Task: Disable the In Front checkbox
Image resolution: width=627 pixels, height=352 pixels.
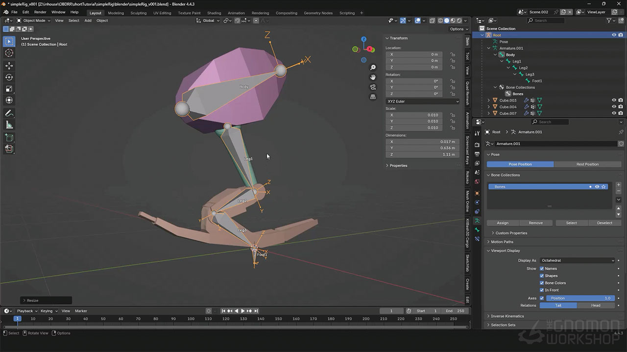Action: 542,290
